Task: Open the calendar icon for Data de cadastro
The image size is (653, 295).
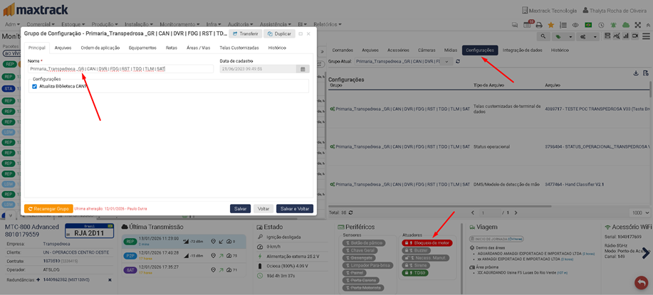Action: click(303, 69)
